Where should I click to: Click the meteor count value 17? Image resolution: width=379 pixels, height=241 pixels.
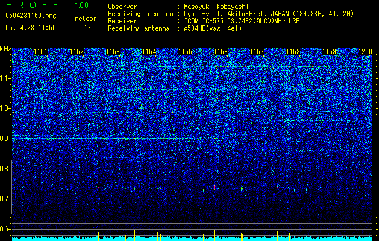click(87, 28)
